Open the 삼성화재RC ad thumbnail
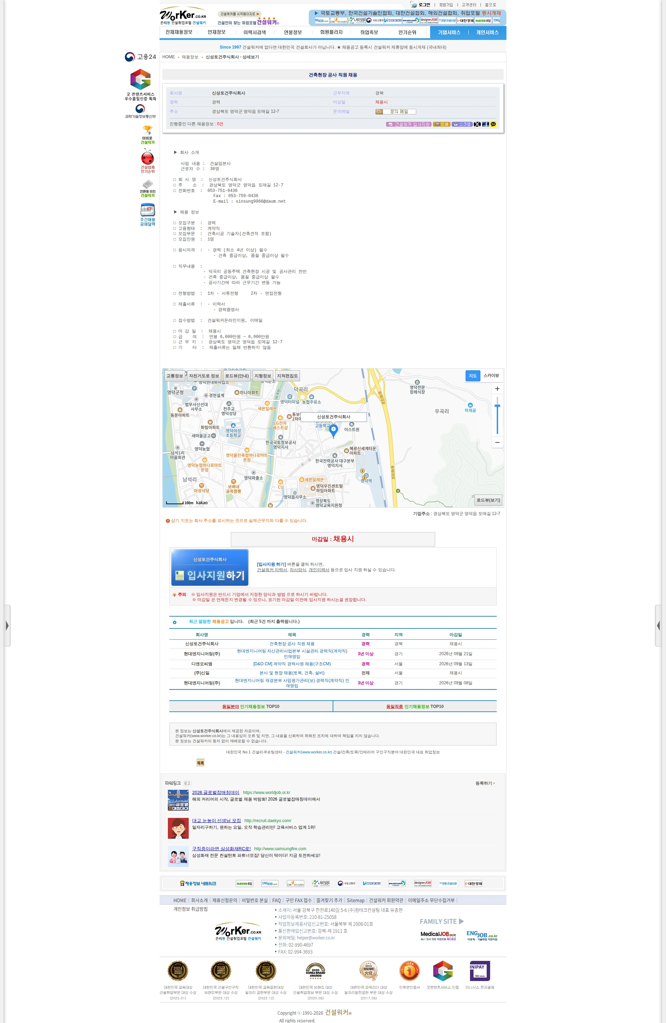Image resolution: width=666 pixels, height=1023 pixels. (178, 856)
